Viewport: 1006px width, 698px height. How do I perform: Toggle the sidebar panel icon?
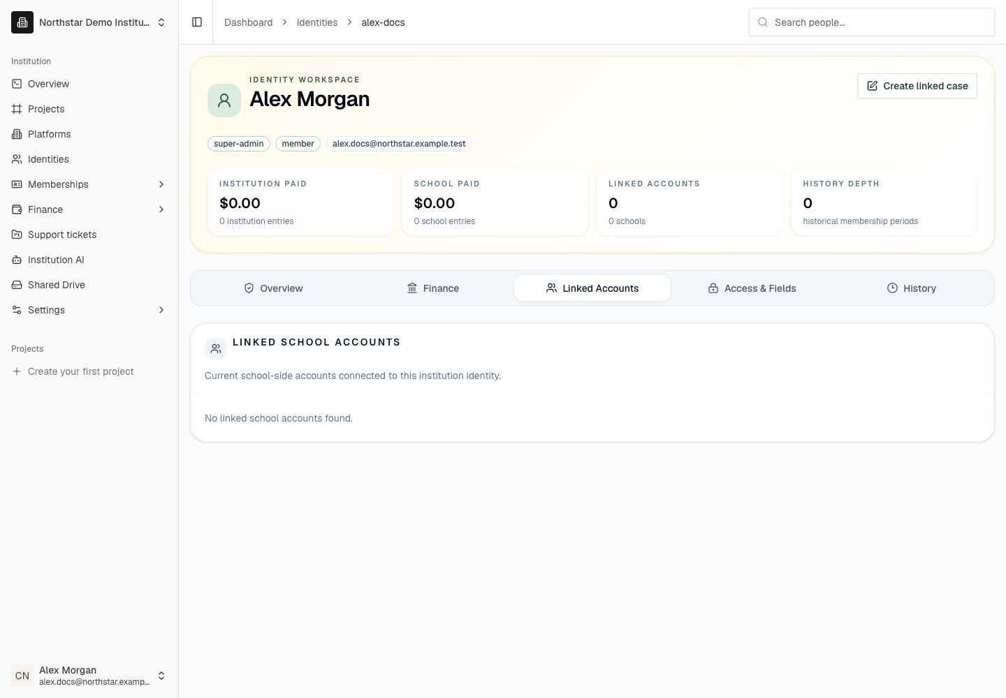[x=197, y=22]
